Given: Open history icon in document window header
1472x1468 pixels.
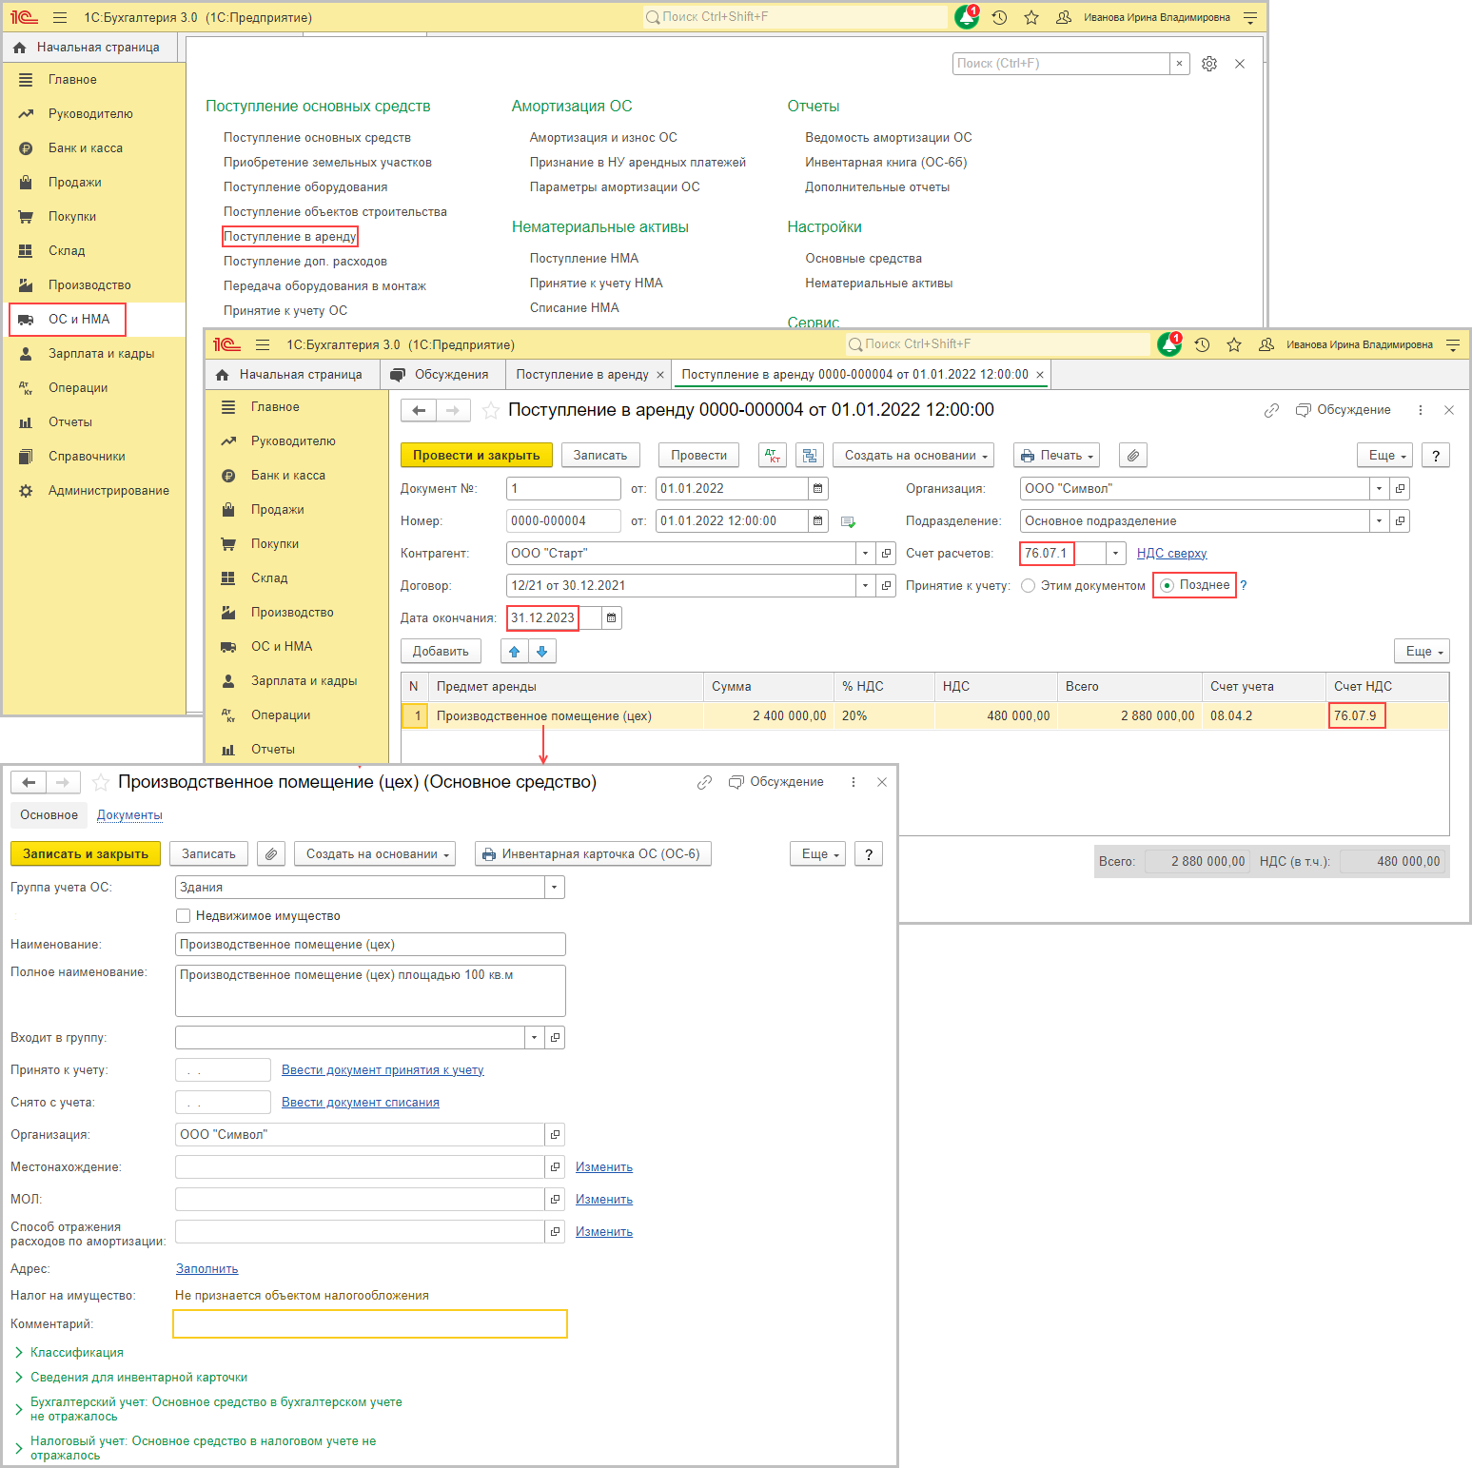Looking at the screenshot, I should click(1202, 344).
